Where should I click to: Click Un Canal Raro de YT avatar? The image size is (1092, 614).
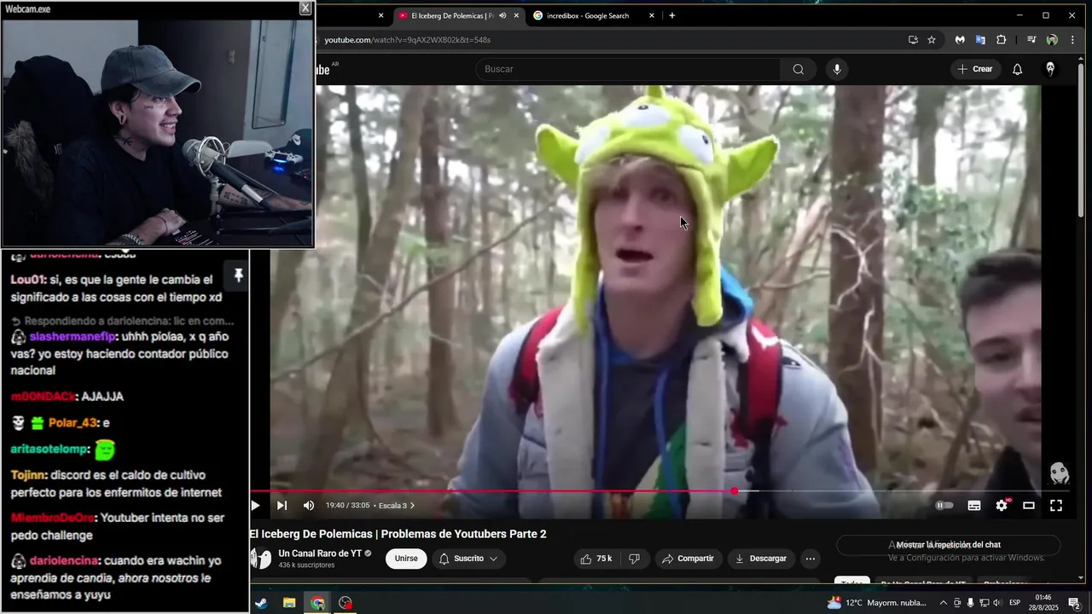tap(260, 559)
